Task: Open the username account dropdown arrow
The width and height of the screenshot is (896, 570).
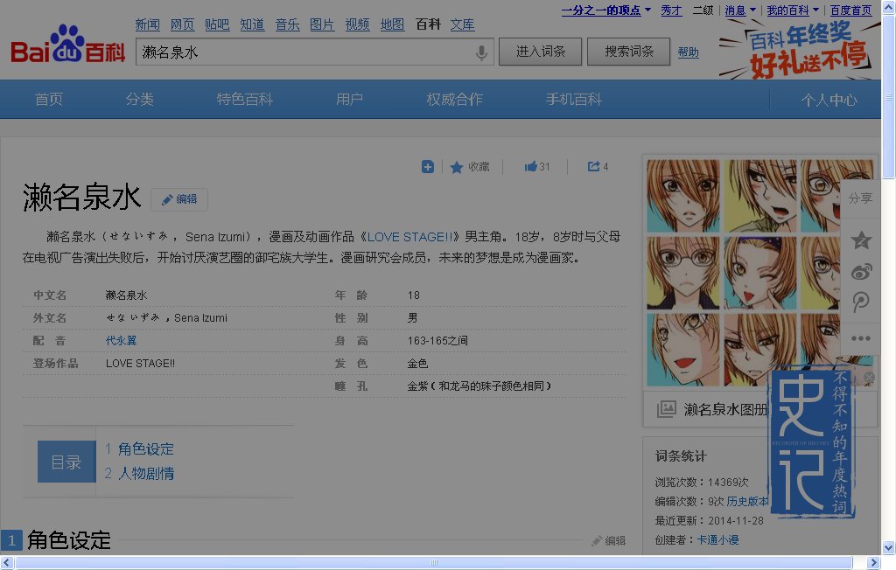Action: (x=647, y=10)
